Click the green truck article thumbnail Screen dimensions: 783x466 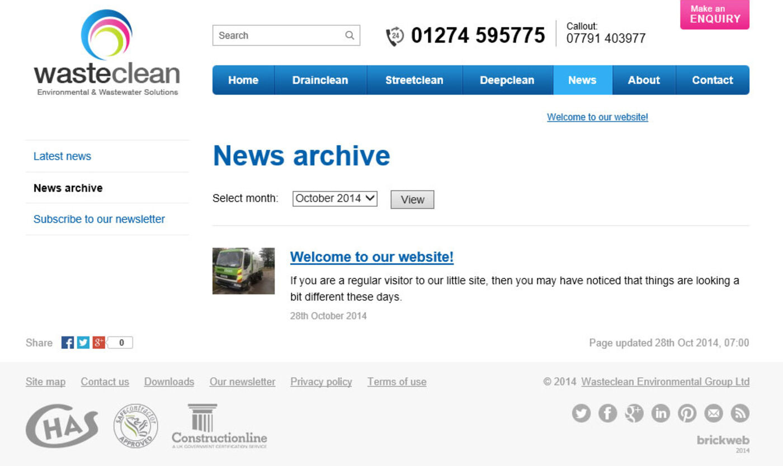coord(243,271)
